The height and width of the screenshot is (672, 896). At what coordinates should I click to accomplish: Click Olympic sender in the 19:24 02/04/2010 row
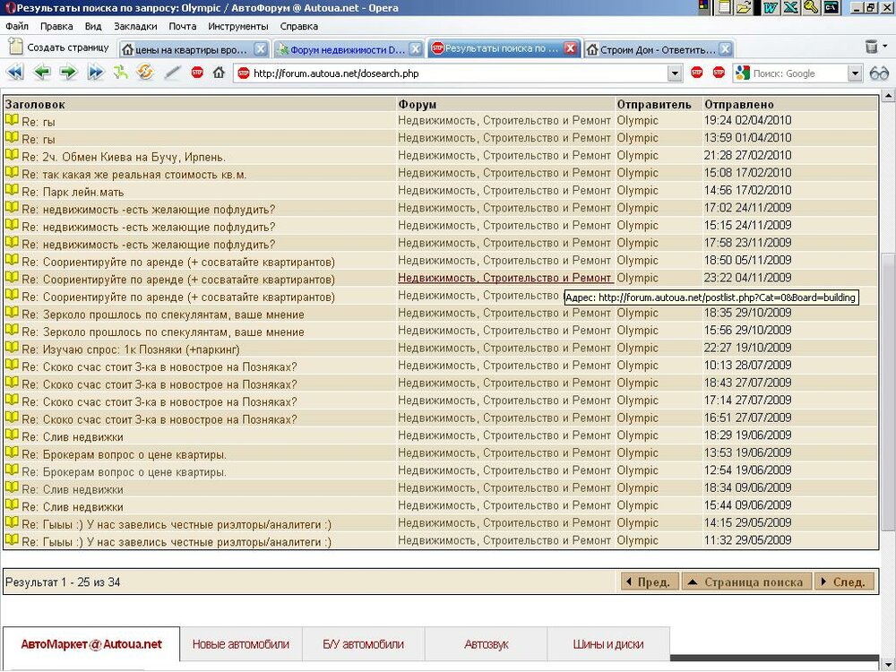click(x=638, y=121)
